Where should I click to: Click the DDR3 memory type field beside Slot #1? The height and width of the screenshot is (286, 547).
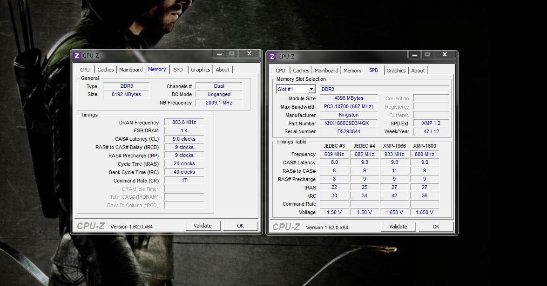385,89
